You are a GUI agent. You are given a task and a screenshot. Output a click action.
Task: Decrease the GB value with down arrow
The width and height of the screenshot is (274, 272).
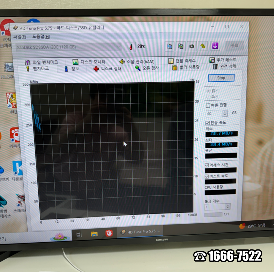pos(225,115)
